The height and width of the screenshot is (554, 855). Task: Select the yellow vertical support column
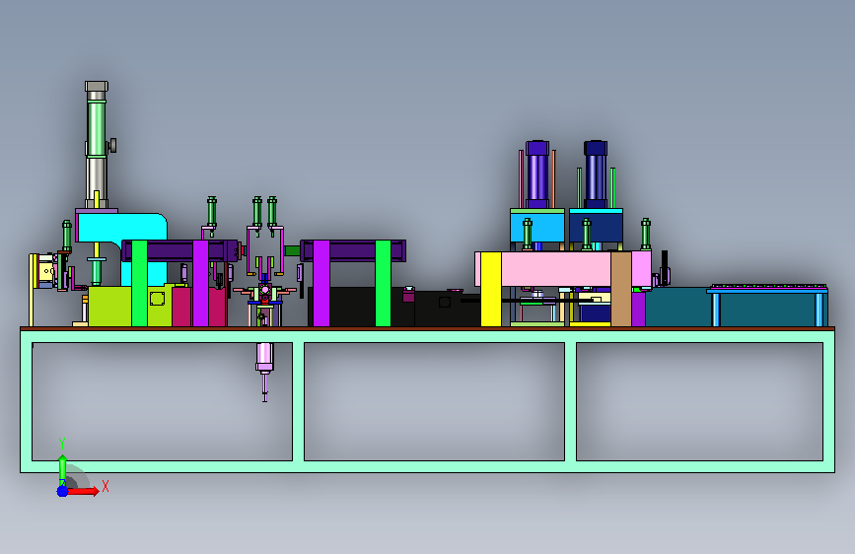pyautogui.click(x=491, y=289)
